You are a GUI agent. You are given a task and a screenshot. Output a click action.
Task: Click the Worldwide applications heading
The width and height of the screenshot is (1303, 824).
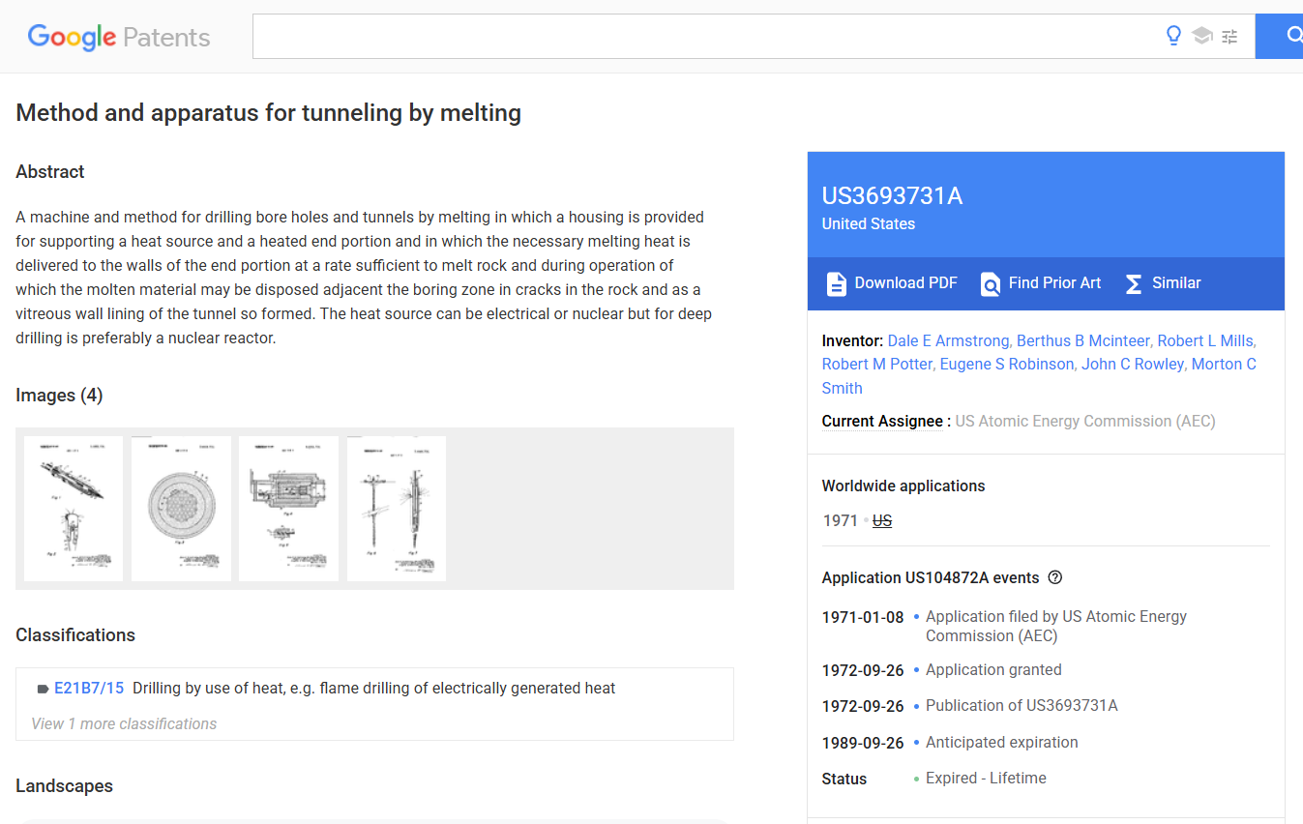[x=903, y=486]
